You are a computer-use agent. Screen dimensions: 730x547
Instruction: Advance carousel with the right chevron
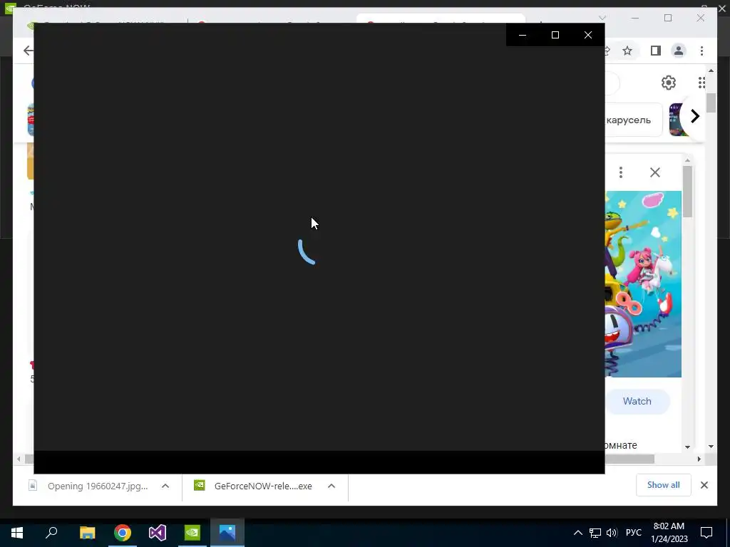pos(694,116)
